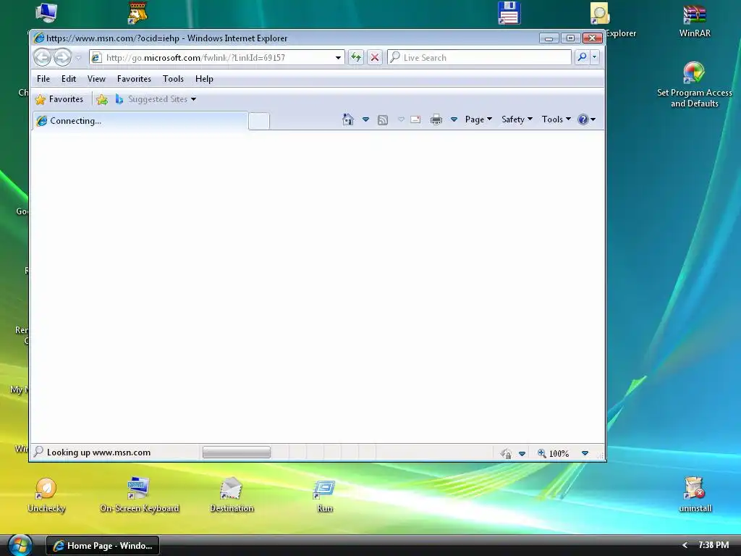Viewport: 741px width, 556px height.
Task: Open the status bar security zone dropdown
Action: click(x=522, y=454)
